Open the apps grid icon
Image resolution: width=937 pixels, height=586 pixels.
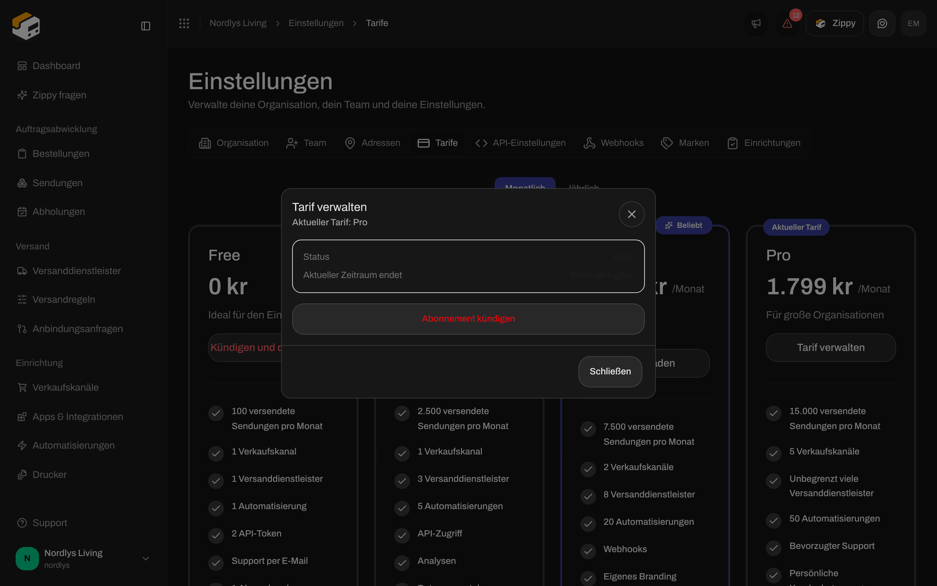coord(184,23)
